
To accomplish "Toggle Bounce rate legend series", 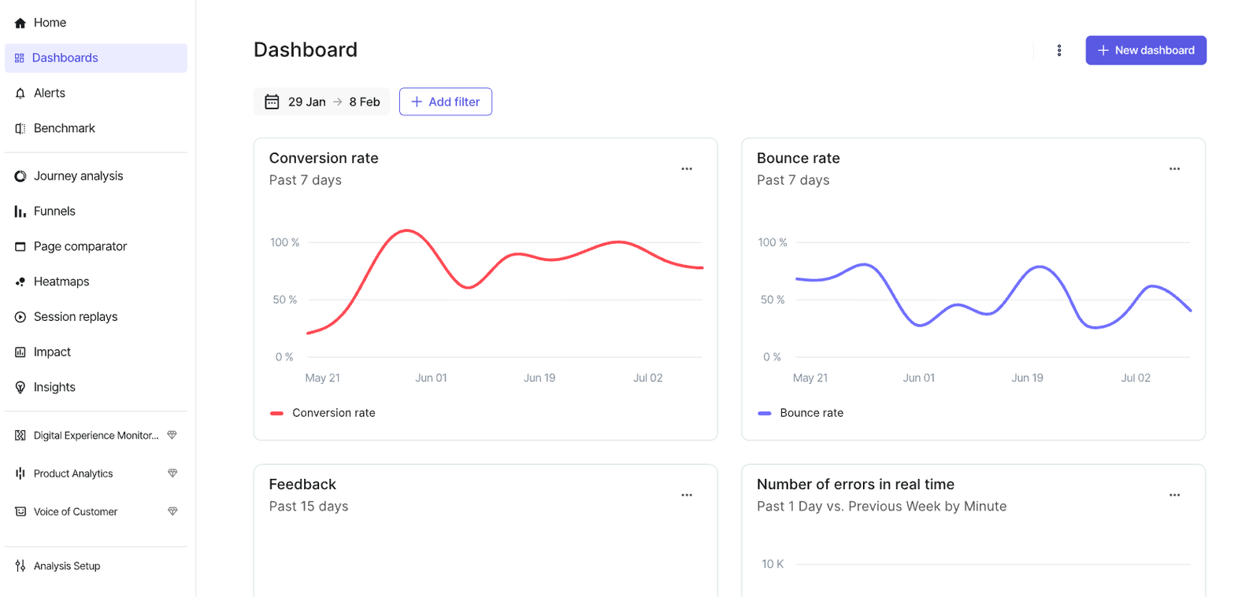I will click(811, 413).
